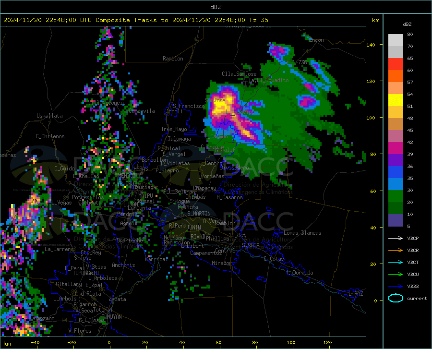Click the 'Divisadero' map label

click(x=234, y=168)
